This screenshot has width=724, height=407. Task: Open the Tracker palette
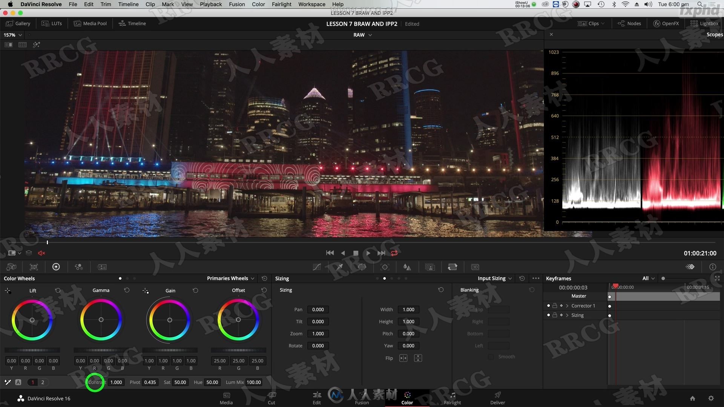click(385, 267)
